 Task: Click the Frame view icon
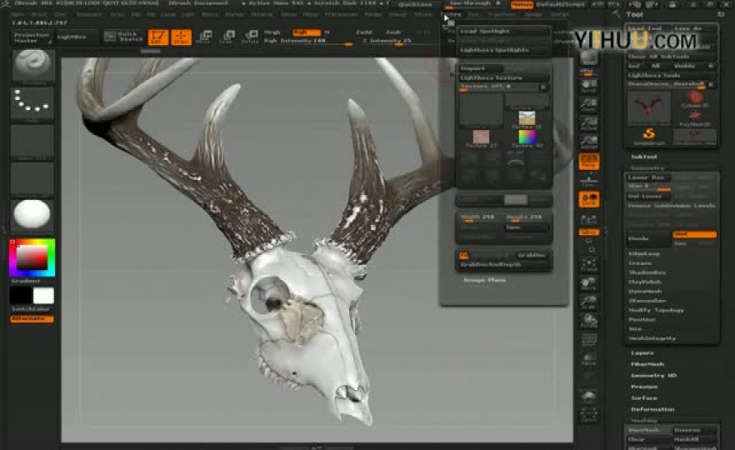click(x=588, y=265)
